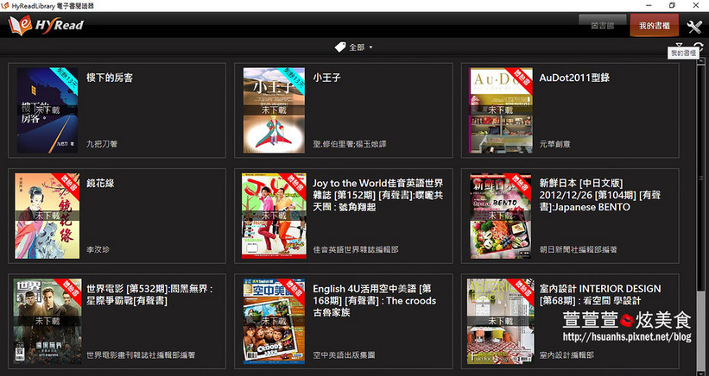Click the Joy to the World magazine cover
Image resolution: width=709 pixels, height=376 pixels.
click(269, 215)
